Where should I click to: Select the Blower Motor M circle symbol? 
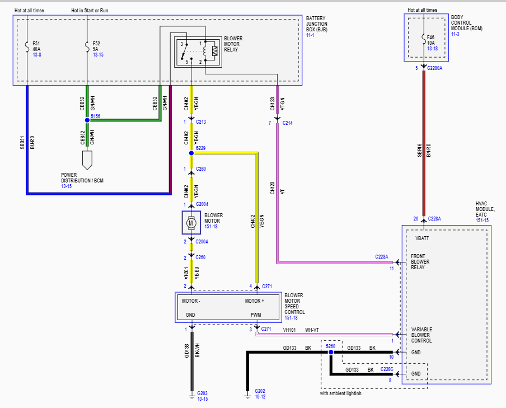pyautogui.click(x=191, y=222)
